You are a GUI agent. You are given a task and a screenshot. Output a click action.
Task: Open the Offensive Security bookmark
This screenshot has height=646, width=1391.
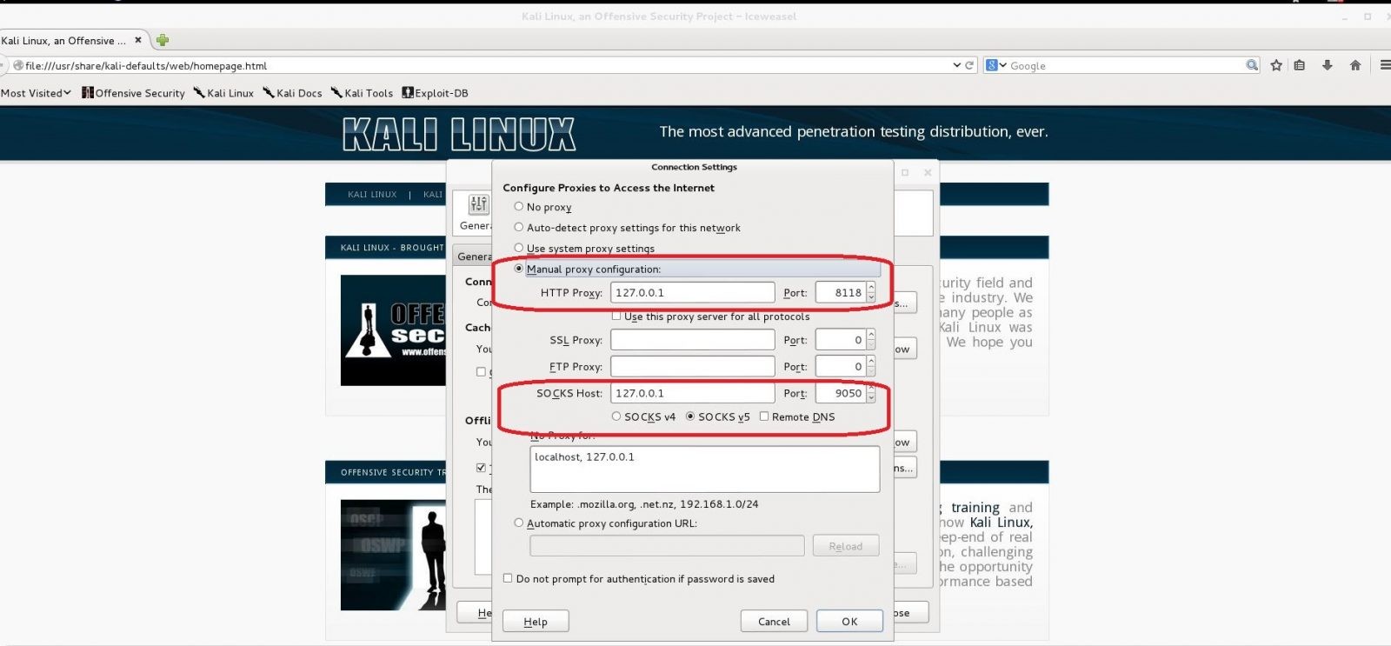click(x=133, y=93)
